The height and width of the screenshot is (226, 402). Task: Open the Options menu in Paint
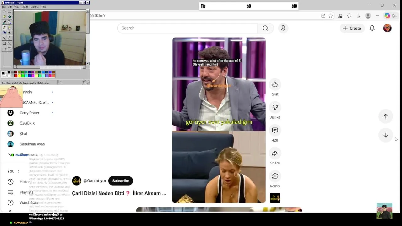coord(35,7)
